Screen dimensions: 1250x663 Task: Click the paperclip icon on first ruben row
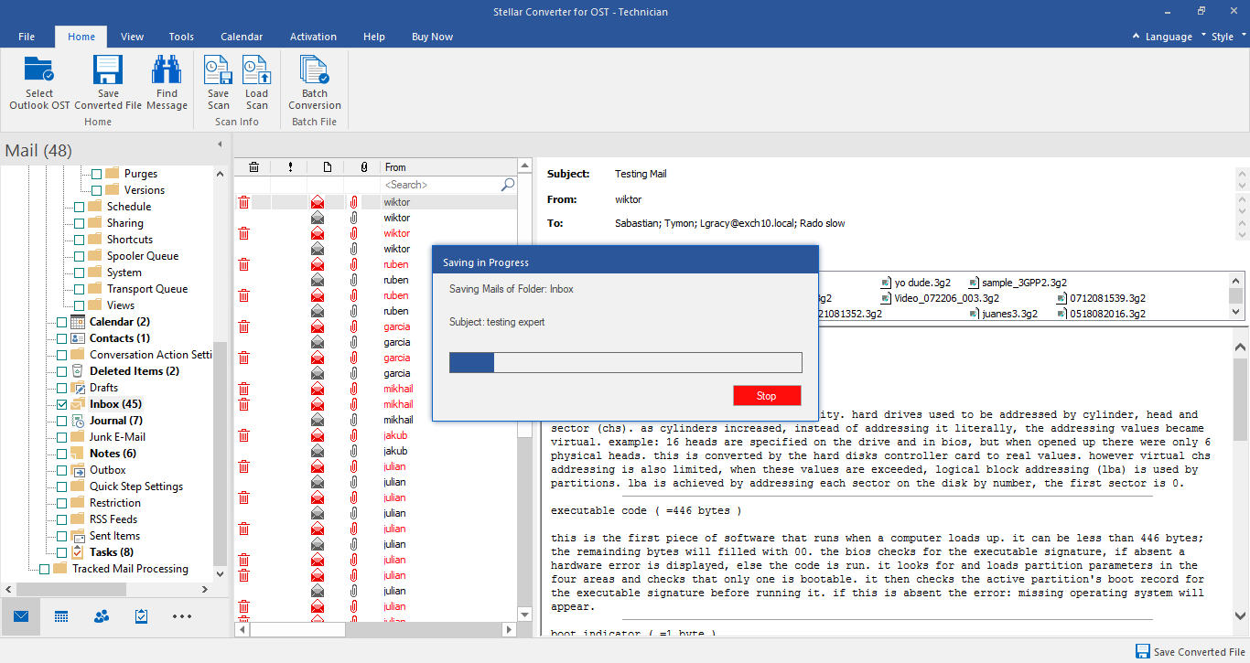coord(354,264)
